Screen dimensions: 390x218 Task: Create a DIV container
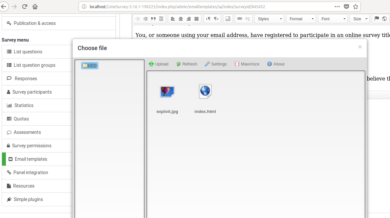[x=161, y=19]
